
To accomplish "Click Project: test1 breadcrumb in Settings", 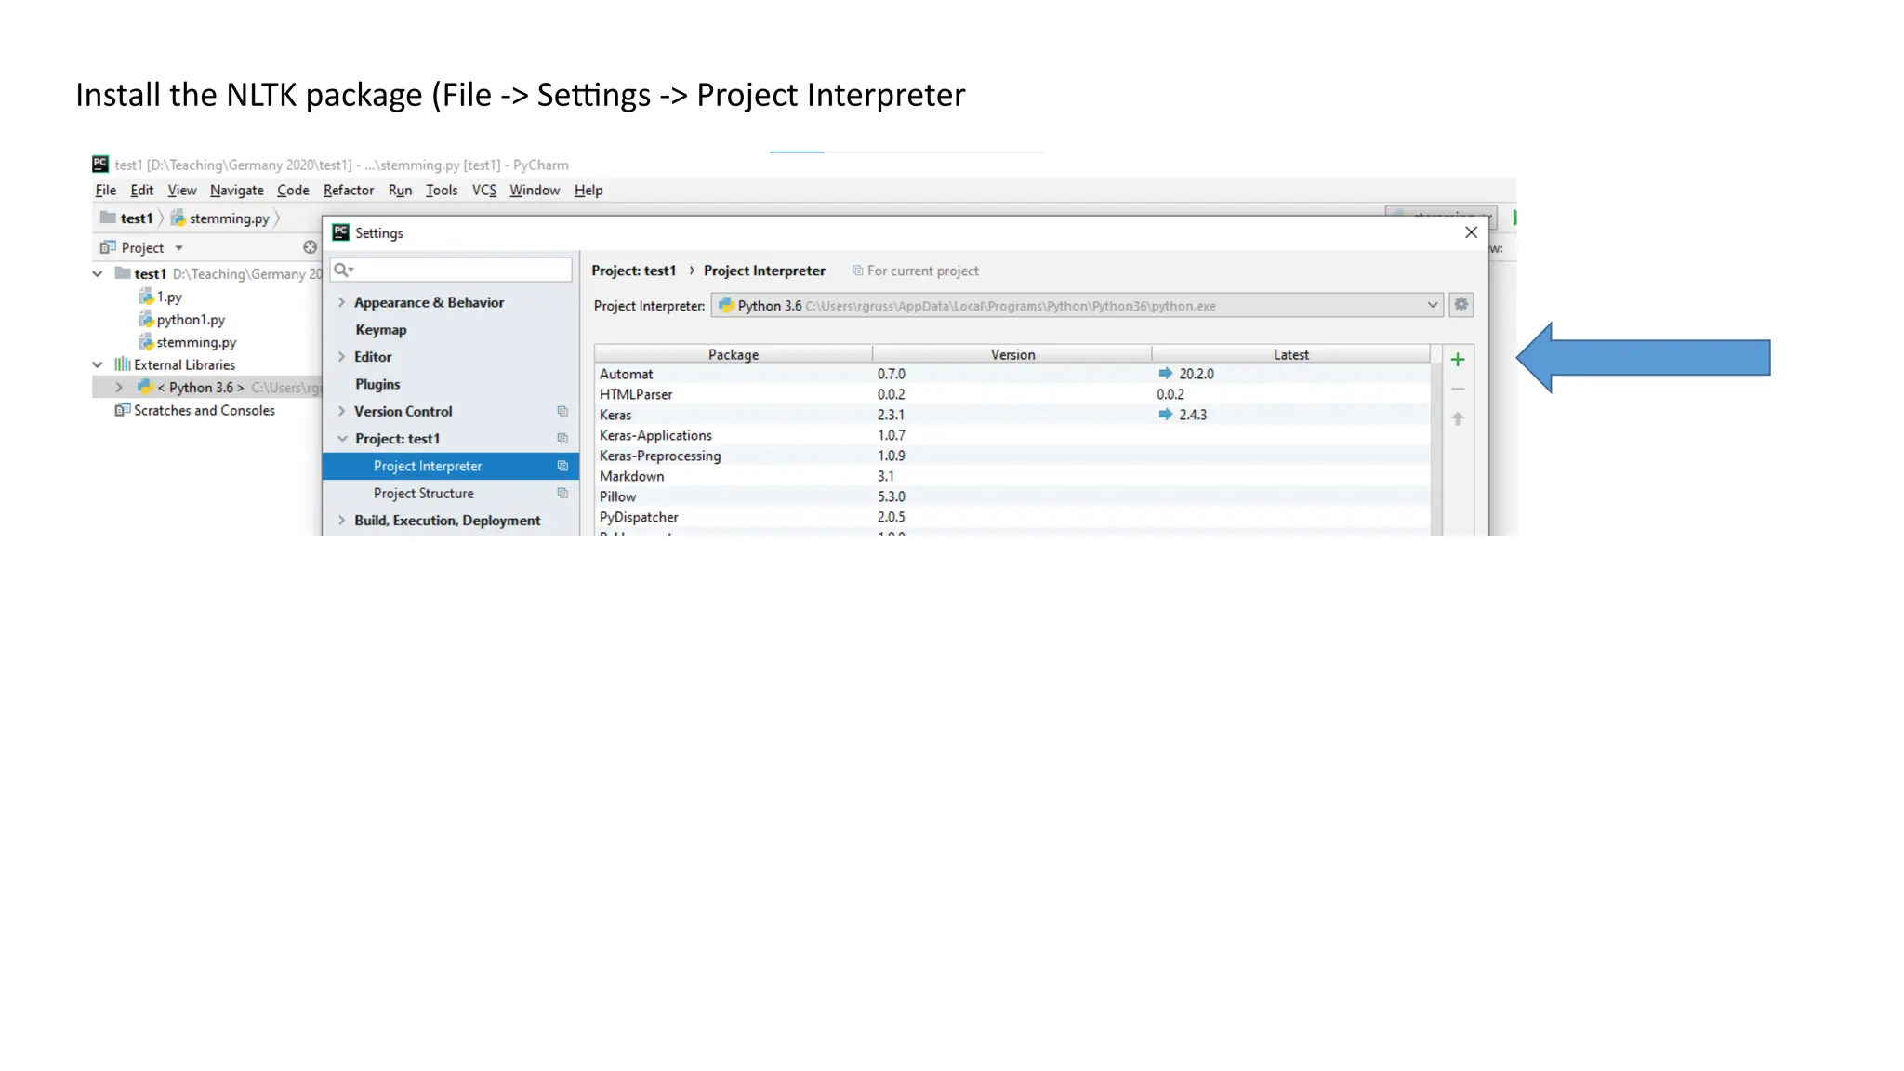I will pos(634,271).
